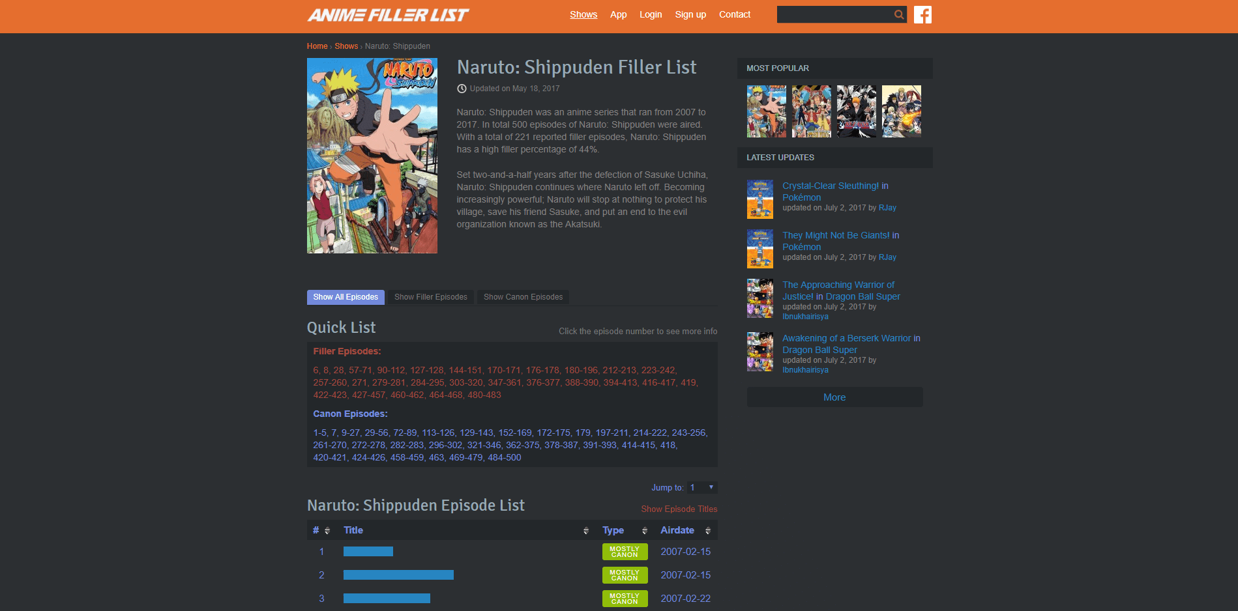Open The Approaching Warrior of Justice! link
1238x611 pixels.
(838, 291)
